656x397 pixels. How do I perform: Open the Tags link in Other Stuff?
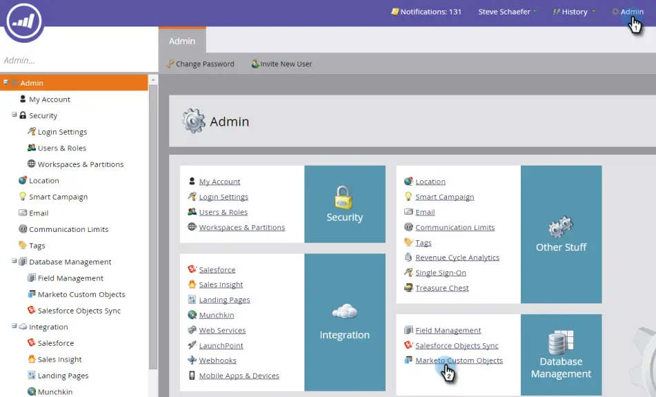pos(424,242)
